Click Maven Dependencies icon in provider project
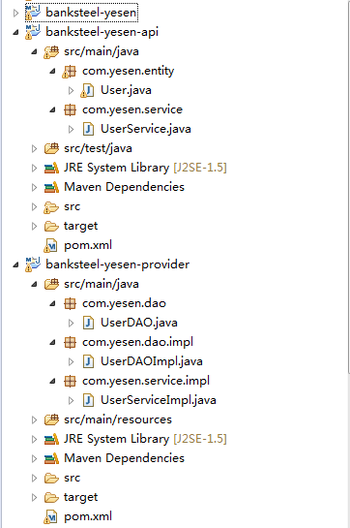The image size is (350, 528). click(x=51, y=458)
